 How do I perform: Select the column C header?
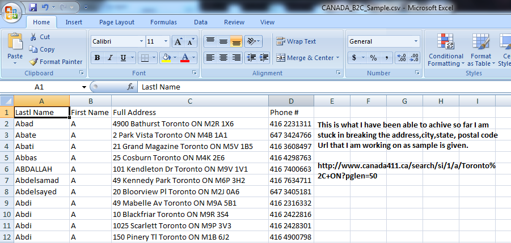[189, 101]
